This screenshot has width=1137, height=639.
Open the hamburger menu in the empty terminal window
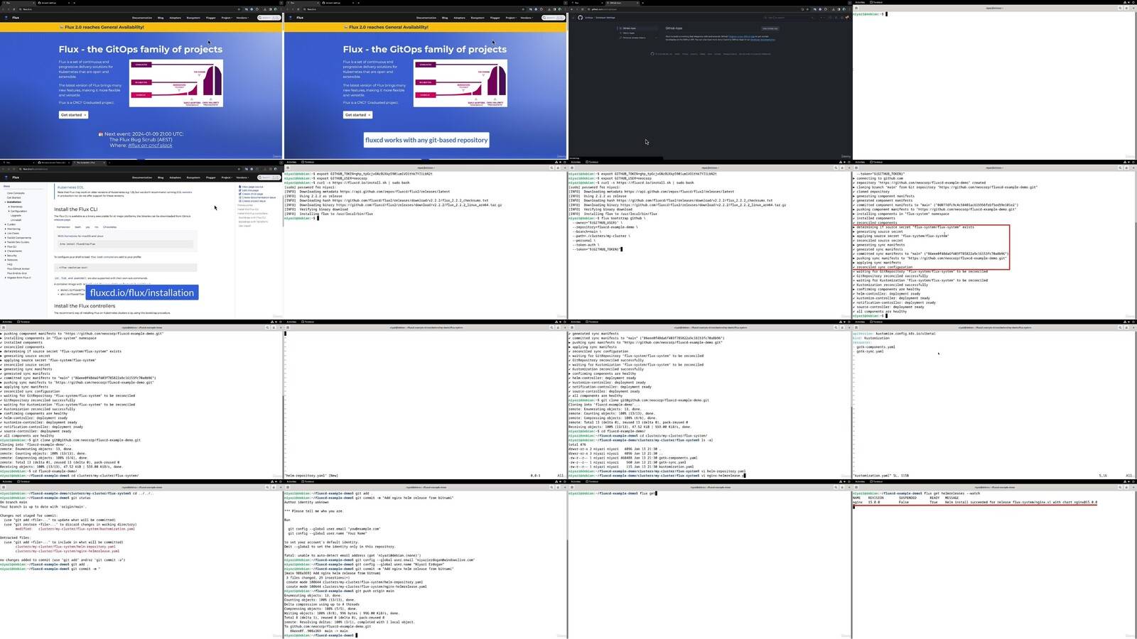pyautogui.click(x=1126, y=8)
